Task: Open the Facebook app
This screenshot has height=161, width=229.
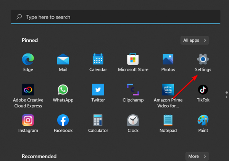Action: tap(63, 121)
